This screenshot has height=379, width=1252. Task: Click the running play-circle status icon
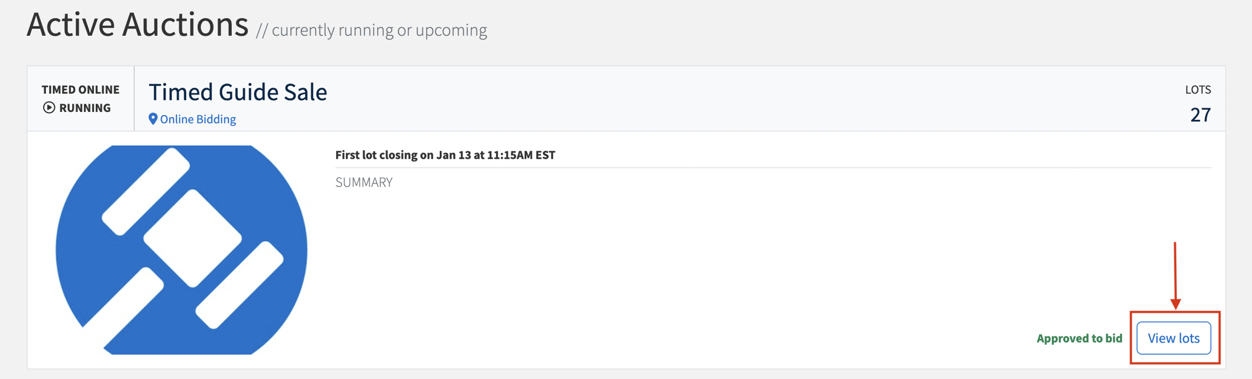click(49, 108)
